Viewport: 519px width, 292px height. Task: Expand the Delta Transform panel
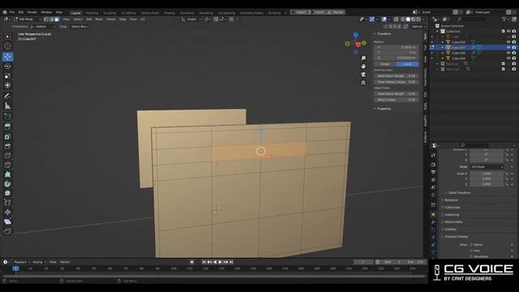point(459,193)
